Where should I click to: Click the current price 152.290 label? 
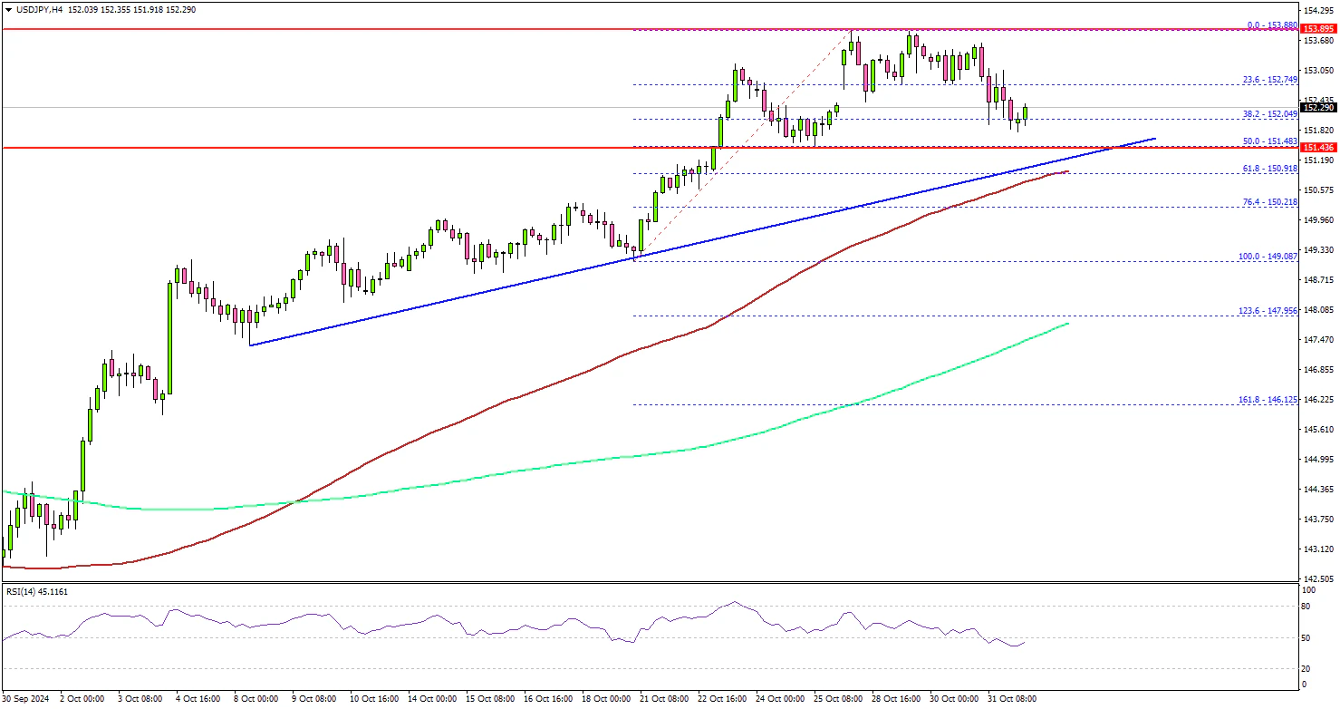1318,108
